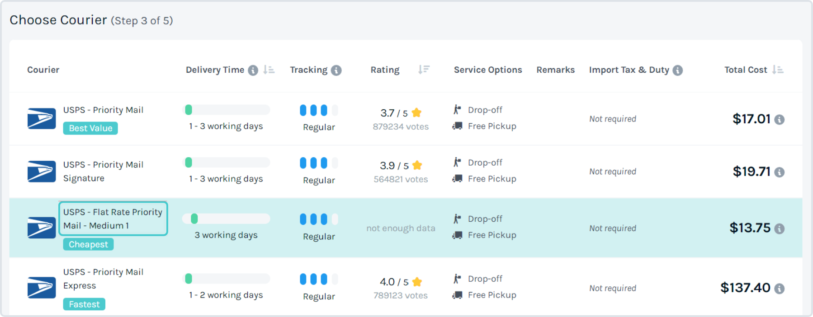Screen dimensions: 813x317
Task: Click tracking level bars in $13.75 row
Action: pyautogui.click(x=319, y=219)
